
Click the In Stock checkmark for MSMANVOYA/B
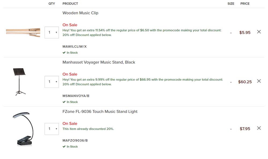tap(64, 102)
